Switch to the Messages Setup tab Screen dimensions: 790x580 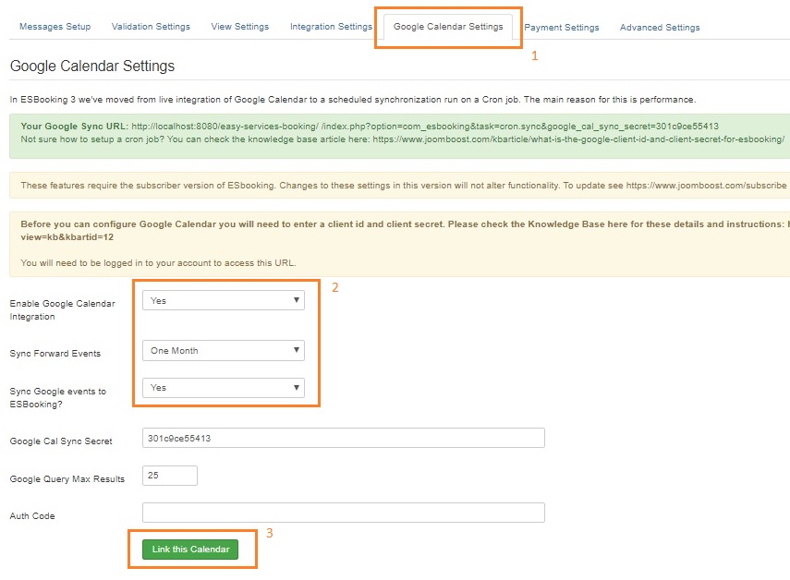[x=55, y=27]
